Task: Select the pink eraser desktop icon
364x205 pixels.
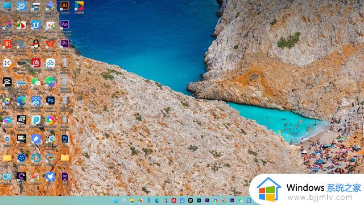Action: pos(36,177)
